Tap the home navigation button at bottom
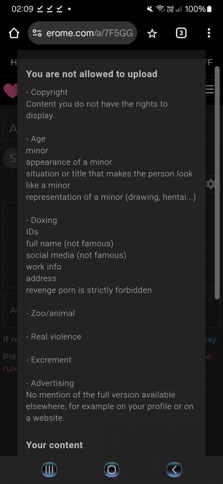This screenshot has height=484, width=223. click(x=111, y=470)
